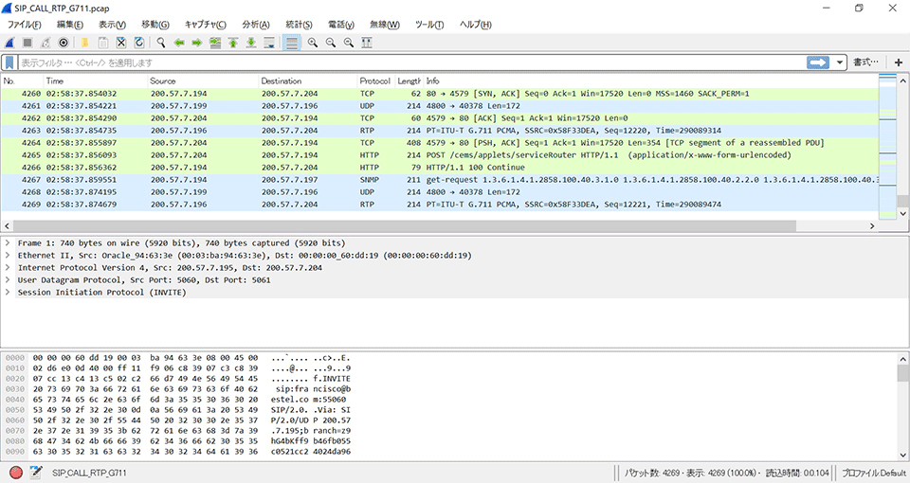Click the save capture file icon
The width and height of the screenshot is (910, 483).
(102, 43)
